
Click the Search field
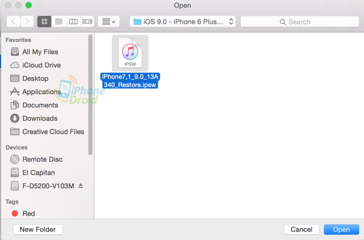coord(300,22)
